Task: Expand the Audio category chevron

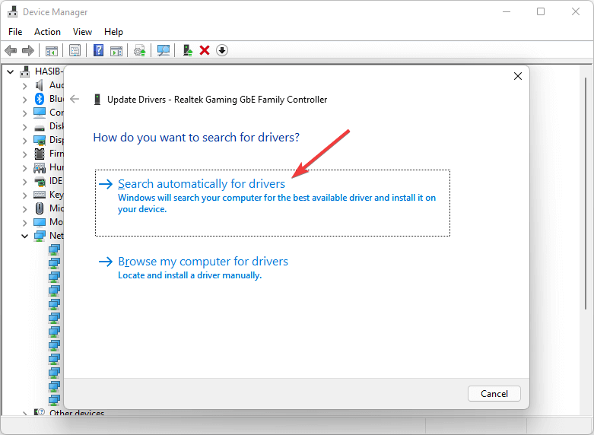Action: (24, 87)
